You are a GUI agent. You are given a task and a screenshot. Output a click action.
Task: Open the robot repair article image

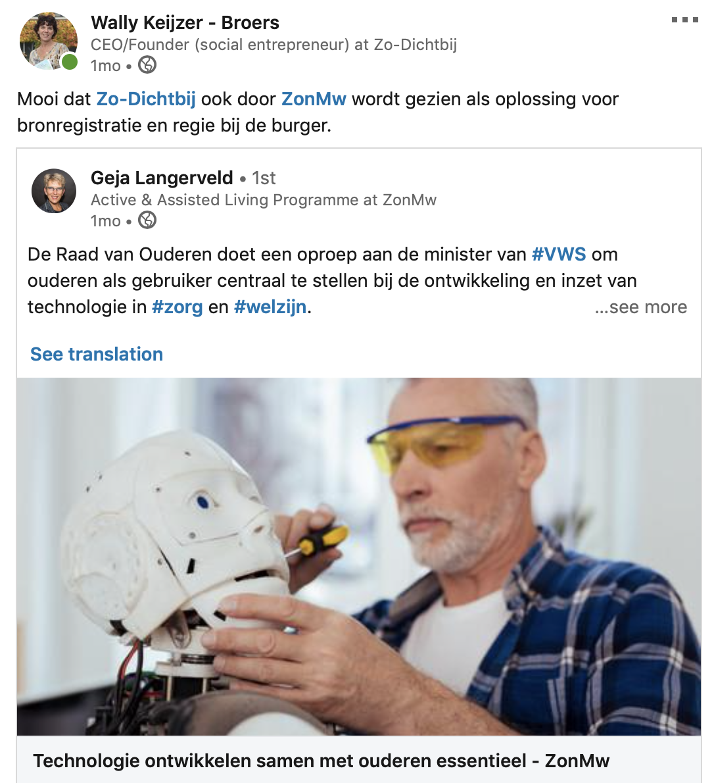point(359,556)
